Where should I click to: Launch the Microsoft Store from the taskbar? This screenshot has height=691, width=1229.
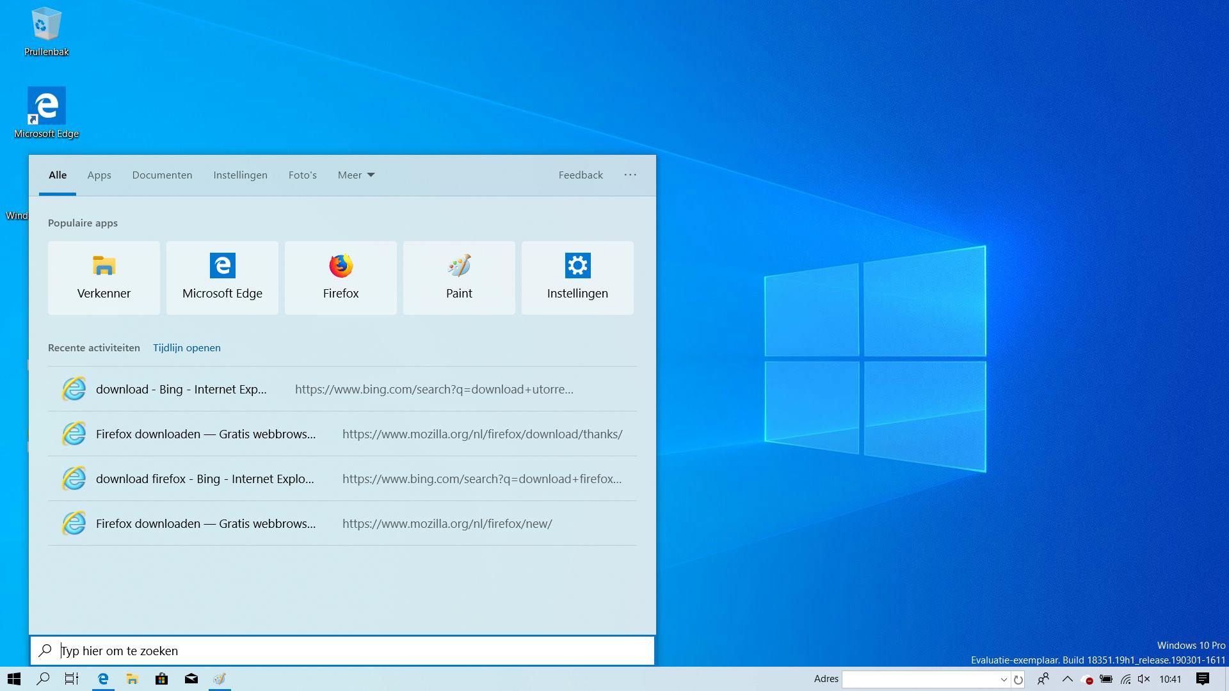point(161,679)
